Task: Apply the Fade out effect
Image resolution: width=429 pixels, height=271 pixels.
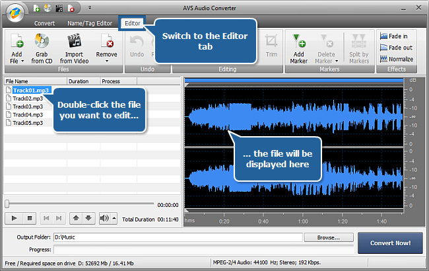Action: click(396, 48)
